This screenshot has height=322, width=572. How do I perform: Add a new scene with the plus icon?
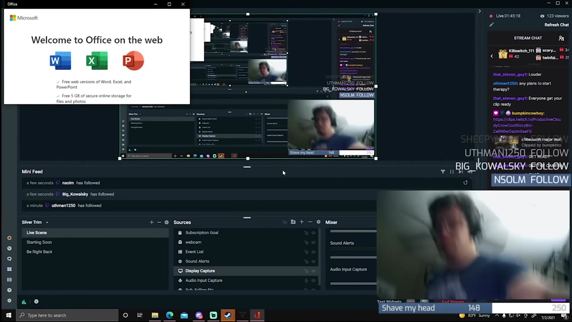coord(151,222)
